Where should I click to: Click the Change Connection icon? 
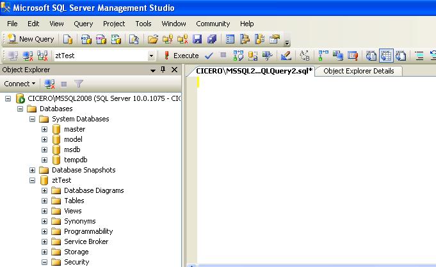tap(42, 56)
